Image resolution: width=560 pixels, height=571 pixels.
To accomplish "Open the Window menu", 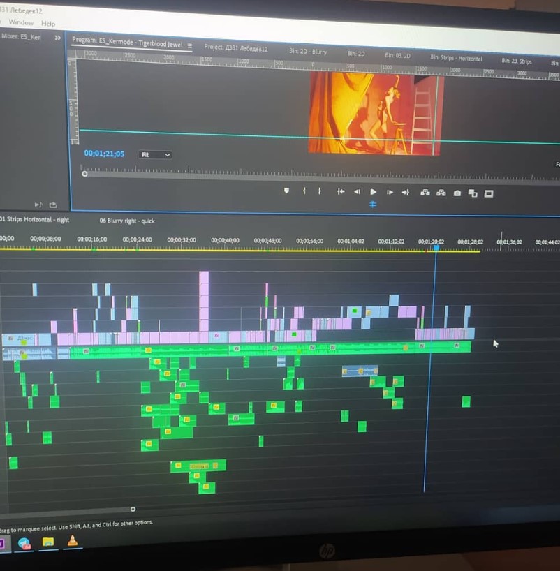I will pyautogui.click(x=21, y=22).
